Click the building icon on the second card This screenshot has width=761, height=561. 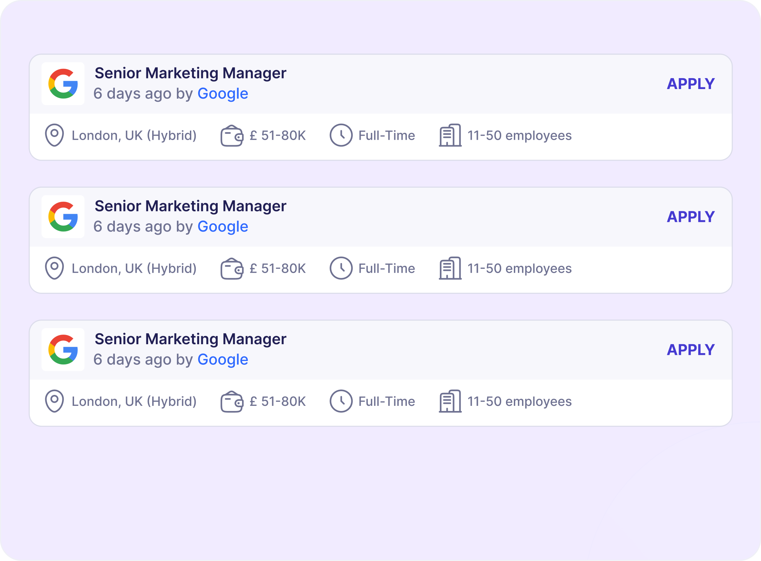pyautogui.click(x=450, y=268)
